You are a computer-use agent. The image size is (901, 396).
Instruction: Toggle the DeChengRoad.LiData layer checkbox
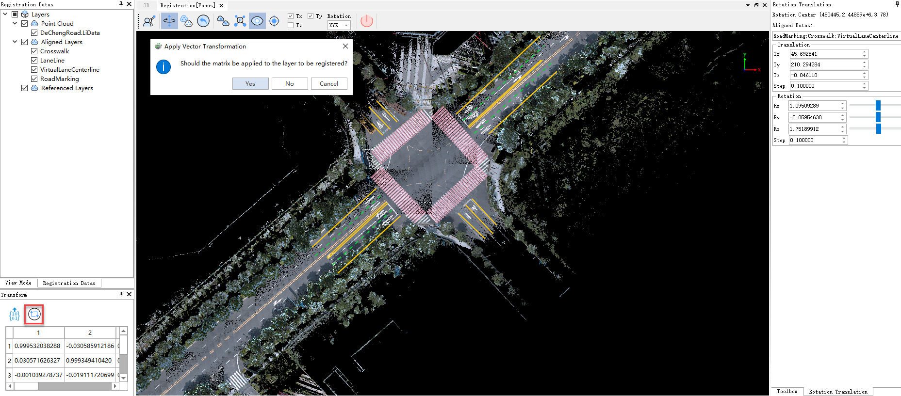34,33
